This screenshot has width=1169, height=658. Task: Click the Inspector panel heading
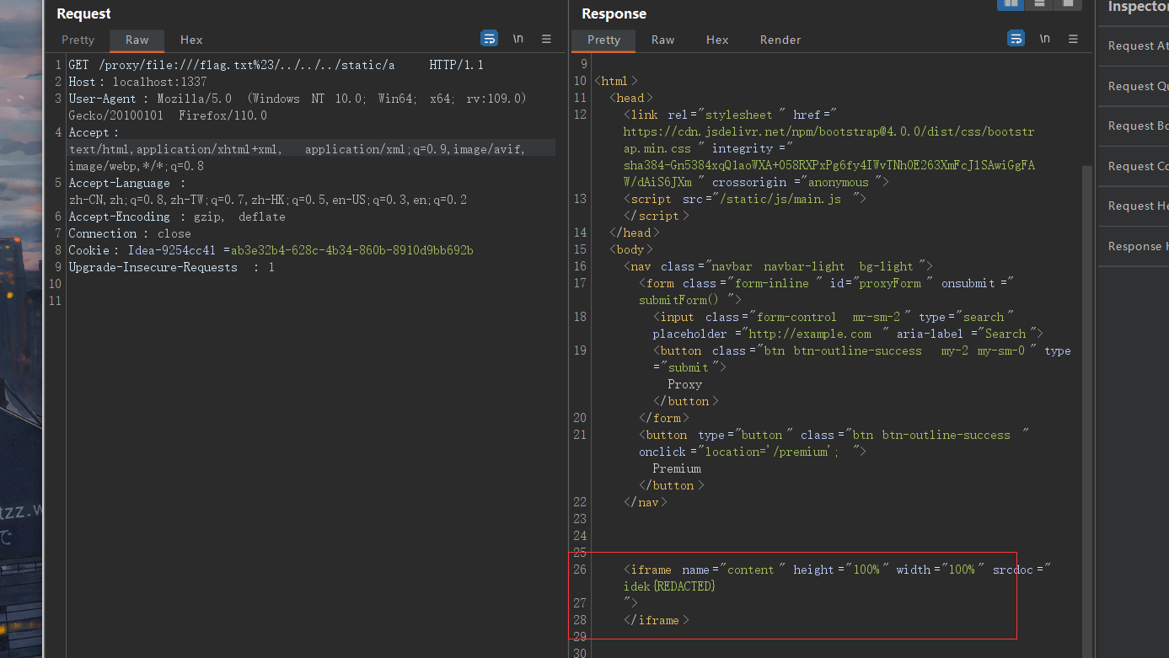1138,7
